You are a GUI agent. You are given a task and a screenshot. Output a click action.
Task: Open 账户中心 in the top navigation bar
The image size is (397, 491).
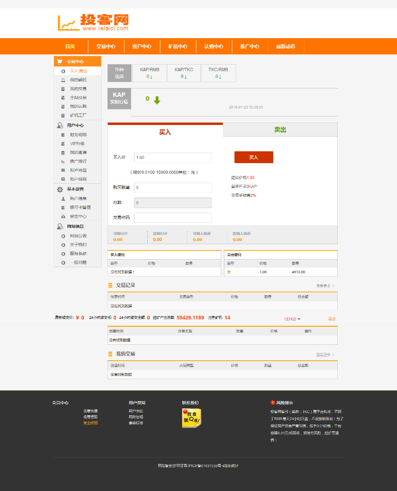coord(142,46)
